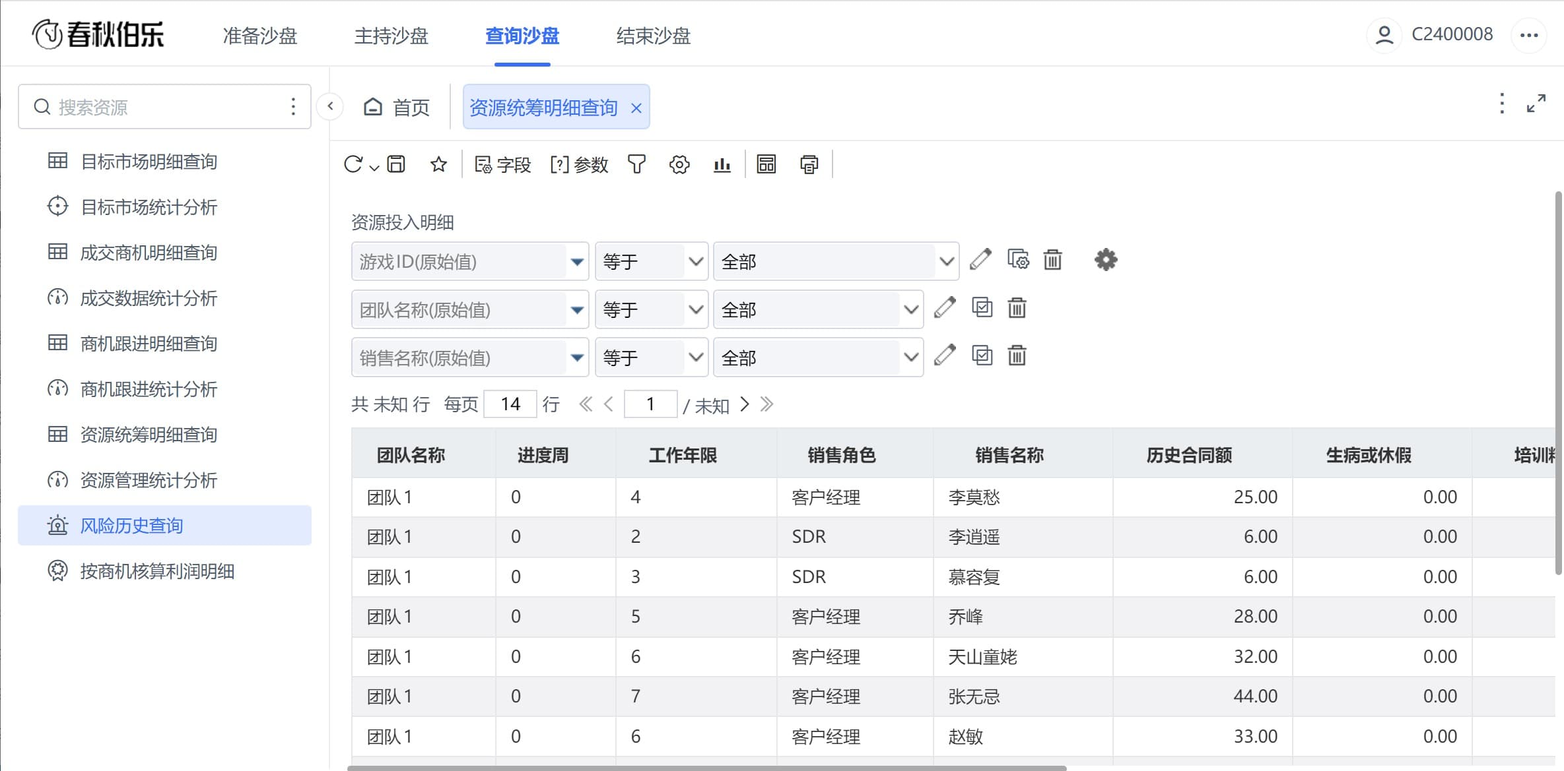Click the checkbox-copy icon in 销售名称 row
Image resolution: width=1564 pixels, height=771 pixels.
(982, 356)
